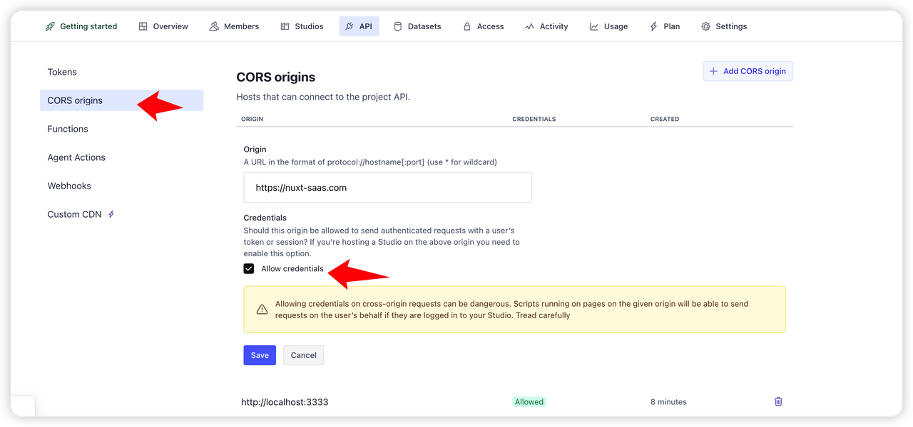Click the Settings gear icon
The height and width of the screenshot is (427, 913).
pyautogui.click(x=705, y=26)
